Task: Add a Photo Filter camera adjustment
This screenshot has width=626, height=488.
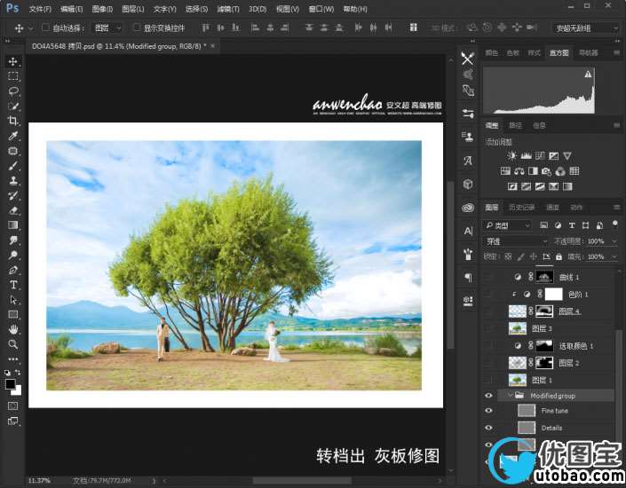Action: click(x=546, y=171)
